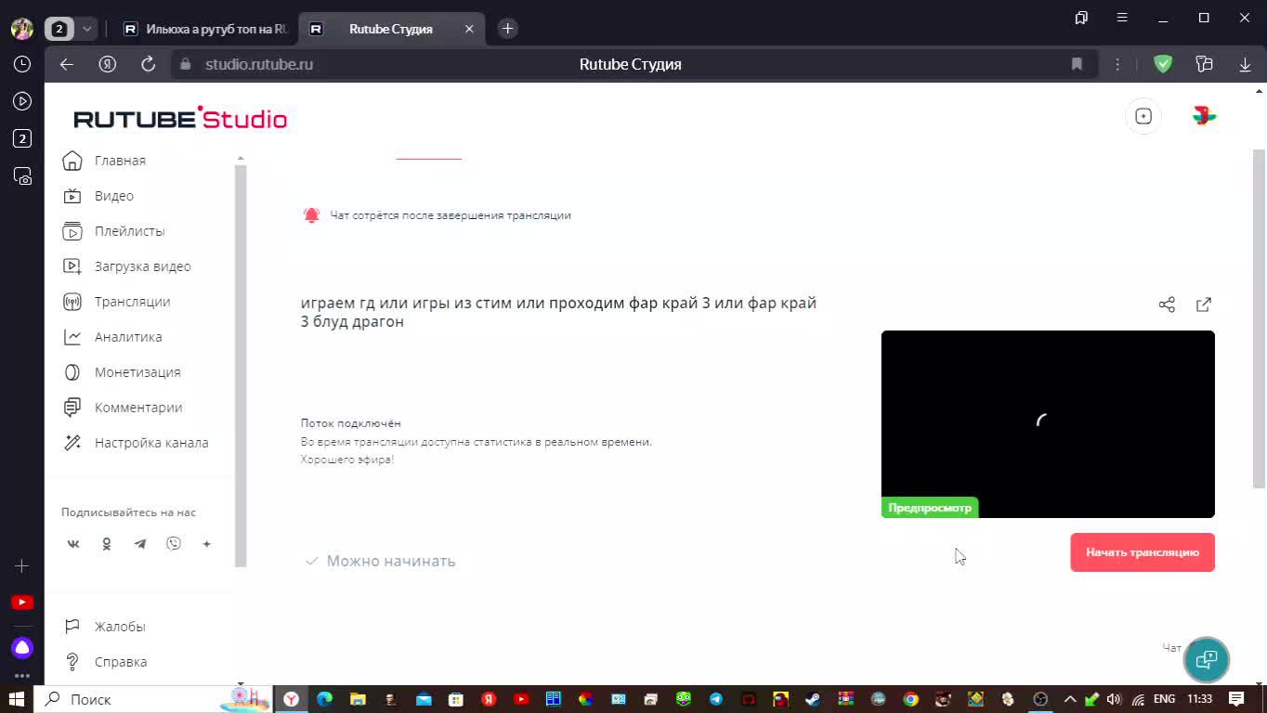Open Трансляции section

coord(116,302)
